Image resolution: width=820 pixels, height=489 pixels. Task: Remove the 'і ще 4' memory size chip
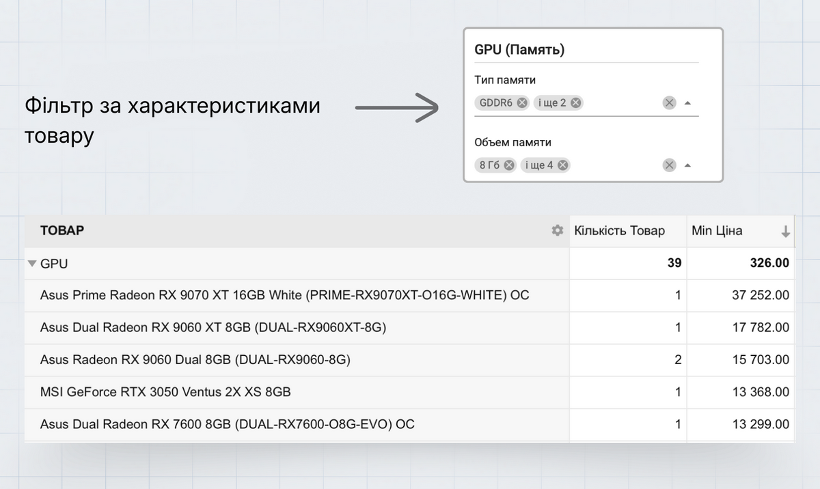click(562, 165)
